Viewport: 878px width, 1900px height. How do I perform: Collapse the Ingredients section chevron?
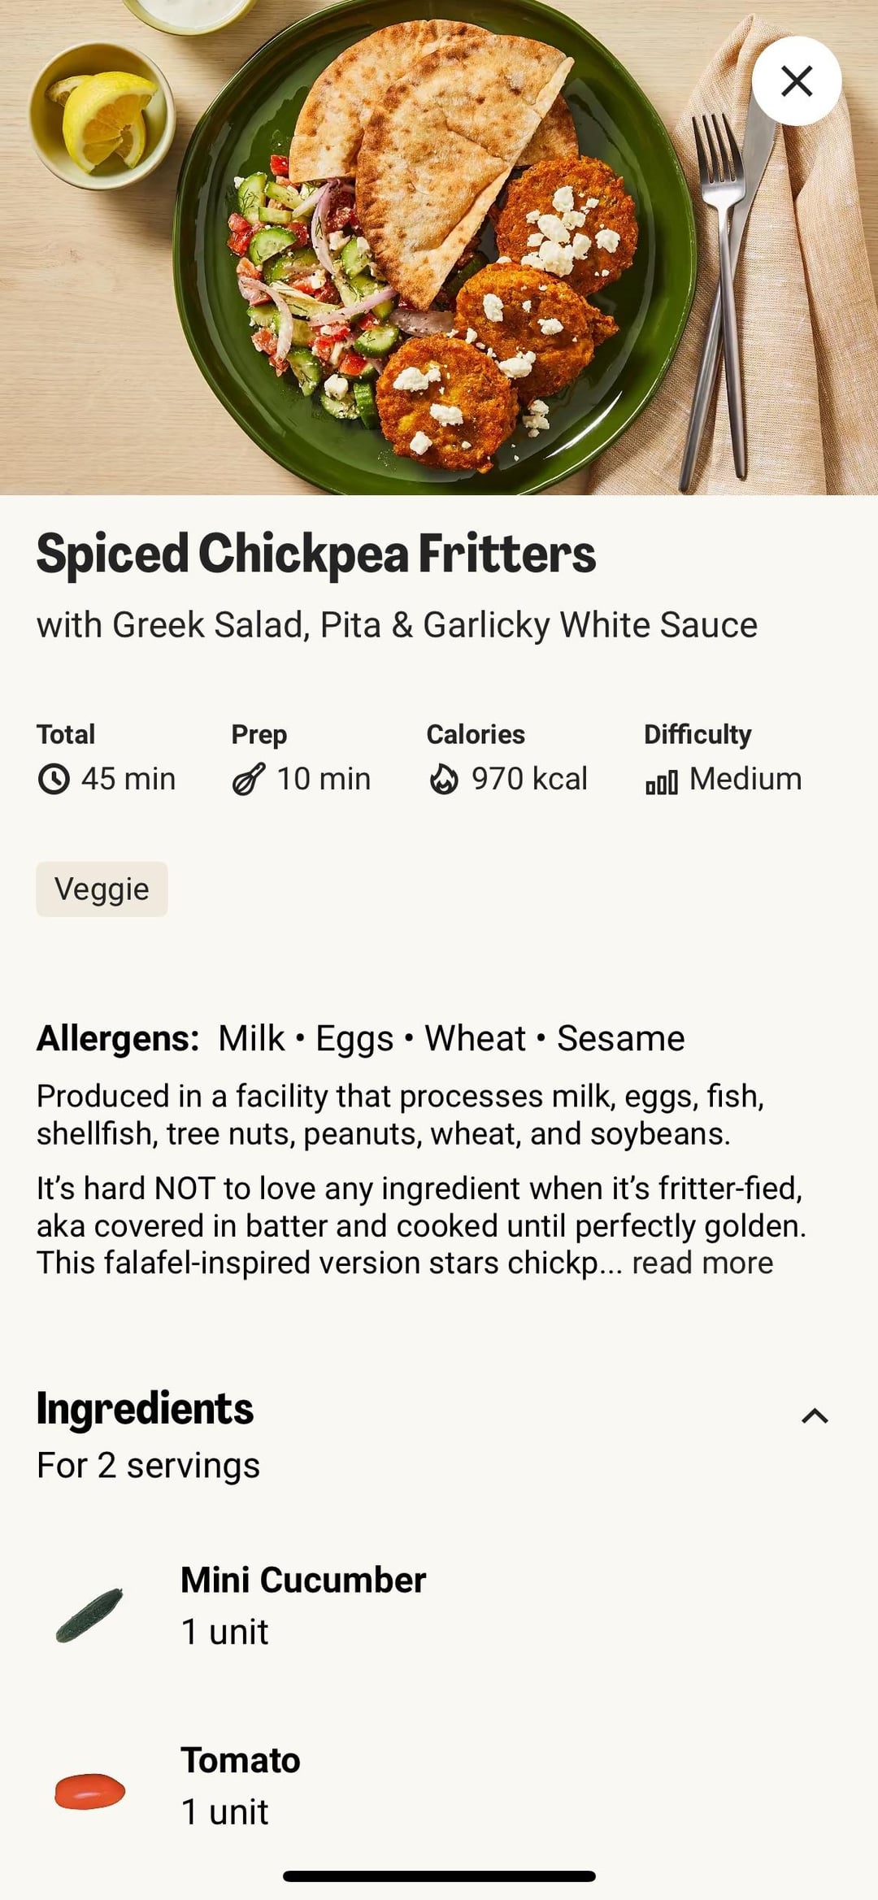[x=815, y=1416]
